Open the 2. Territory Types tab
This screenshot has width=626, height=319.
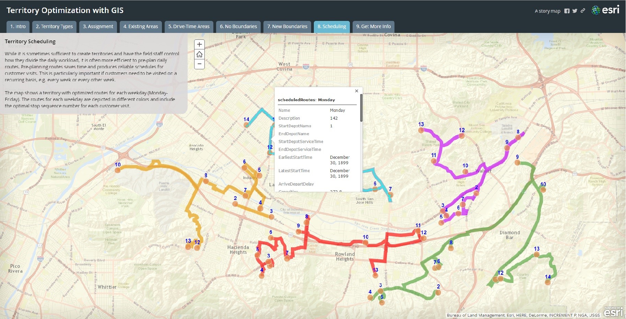pyautogui.click(x=54, y=27)
